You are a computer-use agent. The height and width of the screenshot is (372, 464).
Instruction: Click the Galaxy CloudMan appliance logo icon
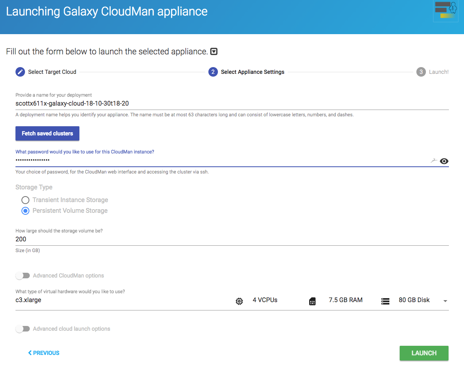click(445, 11)
